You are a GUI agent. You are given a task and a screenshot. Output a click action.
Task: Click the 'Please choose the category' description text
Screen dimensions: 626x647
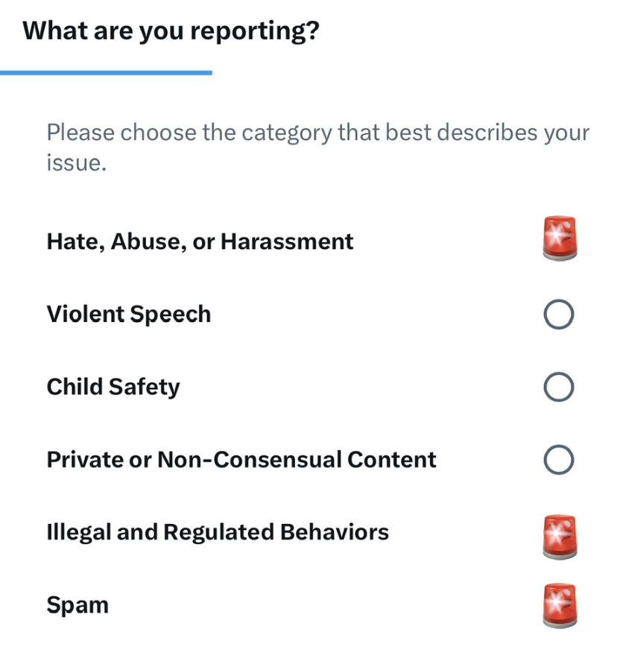click(317, 147)
